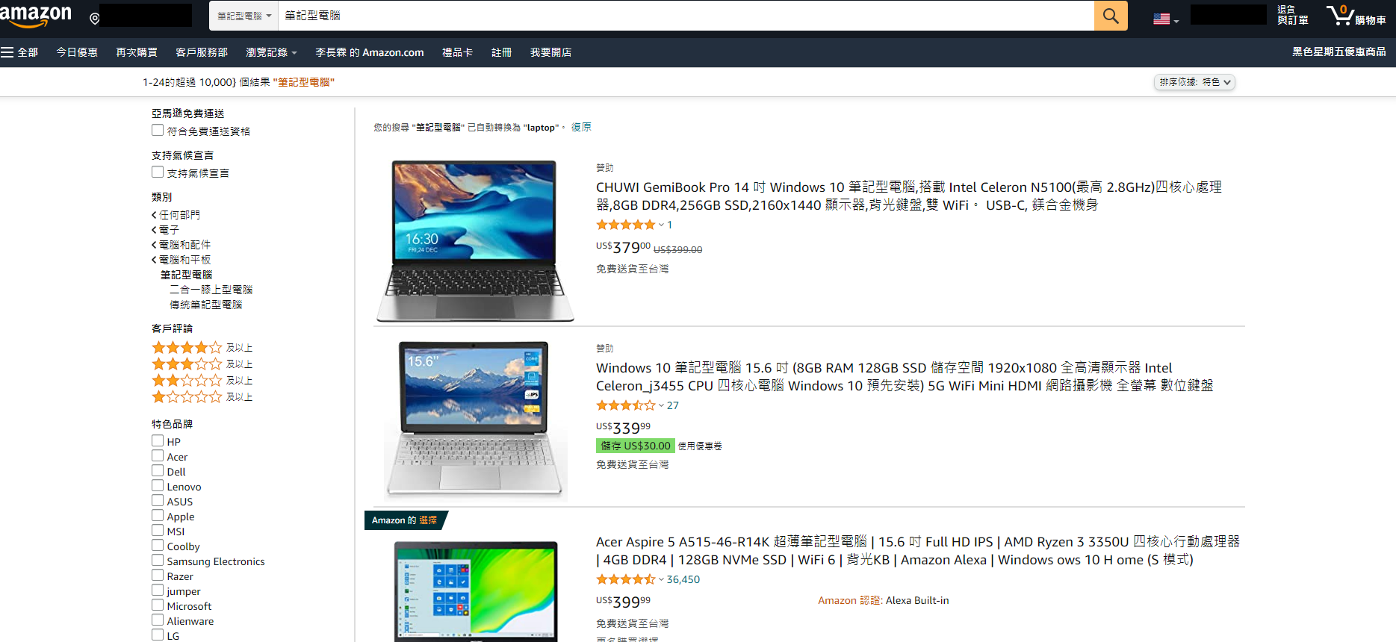Viewport: 1396px width, 642px height.
Task: Click 使用優惠卷 coupon link
Action: 700,446
